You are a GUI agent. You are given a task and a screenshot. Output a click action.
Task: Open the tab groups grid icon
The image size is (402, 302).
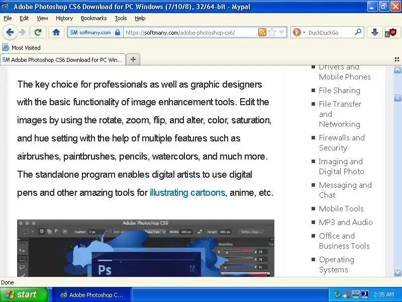397,59
